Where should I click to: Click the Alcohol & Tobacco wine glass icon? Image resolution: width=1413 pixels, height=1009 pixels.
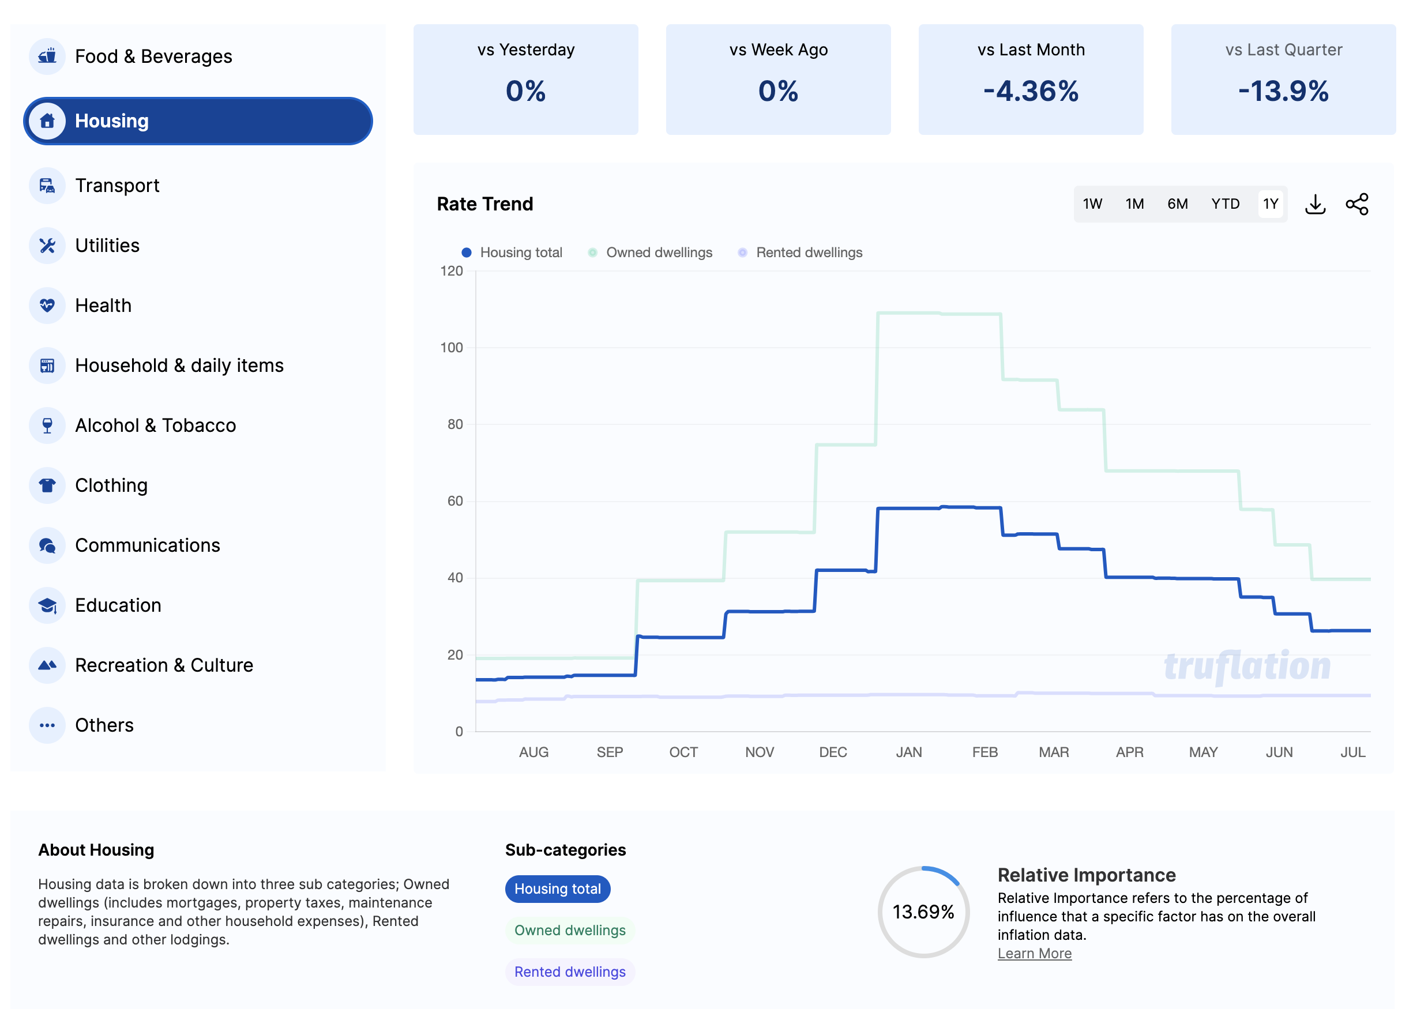pyautogui.click(x=47, y=426)
